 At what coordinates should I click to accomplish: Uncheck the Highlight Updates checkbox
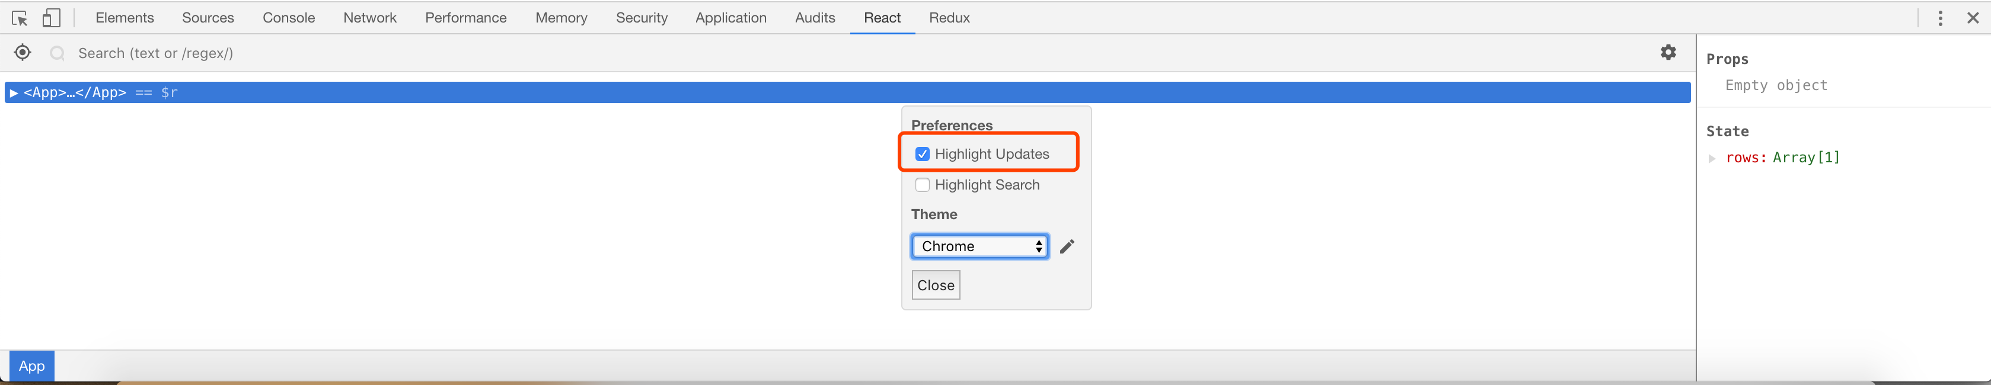pos(922,155)
